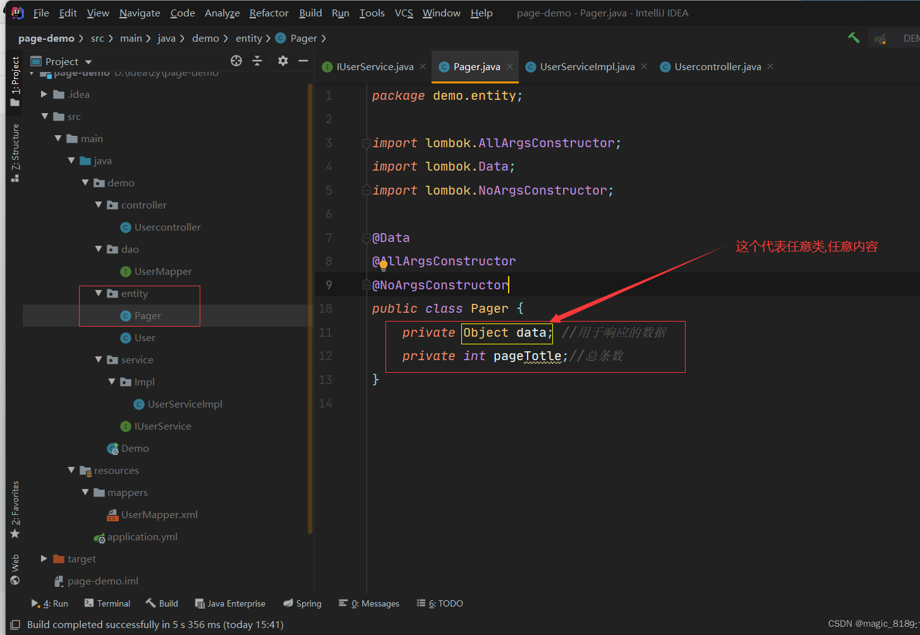Select IUserService in the tree

[x=163, y=426]
